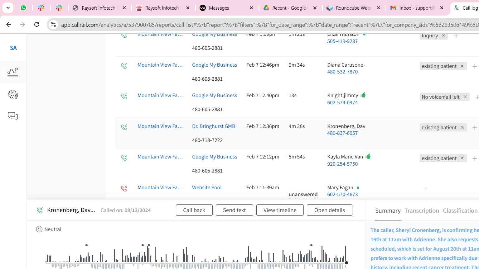479x269 pixels.
Task: Select the Transcription tab
Action: pos(422,211)
